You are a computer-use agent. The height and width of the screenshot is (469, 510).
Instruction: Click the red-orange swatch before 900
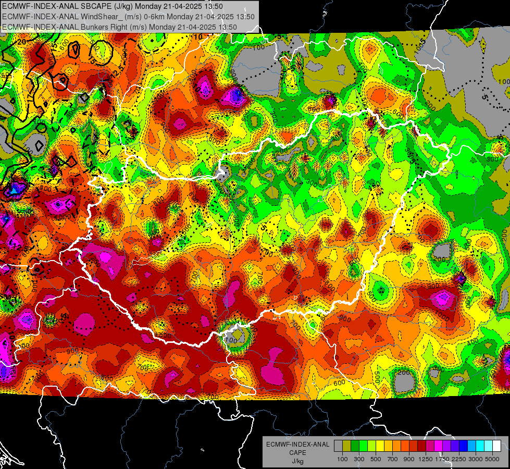[x=405, y=446]
